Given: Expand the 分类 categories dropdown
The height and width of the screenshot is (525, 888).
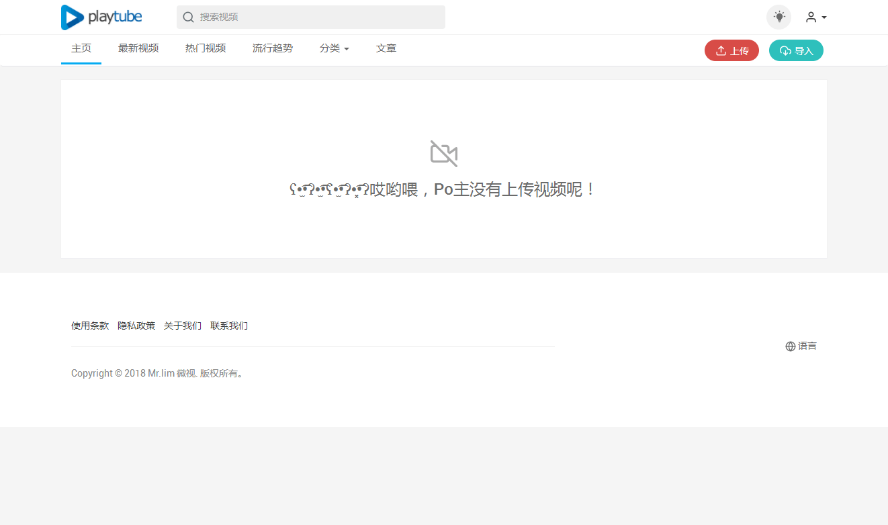Looking at the screenshot, I should (334, 48).
